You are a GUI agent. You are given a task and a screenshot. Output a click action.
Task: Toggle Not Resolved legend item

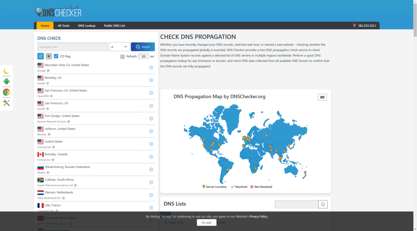[x=261, y=187]
